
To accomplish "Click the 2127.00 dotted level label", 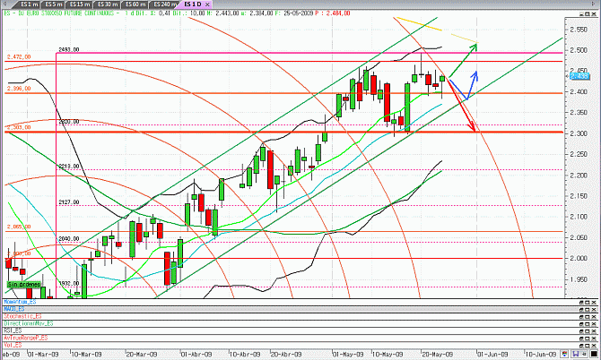I will click(x=68, y=202).
